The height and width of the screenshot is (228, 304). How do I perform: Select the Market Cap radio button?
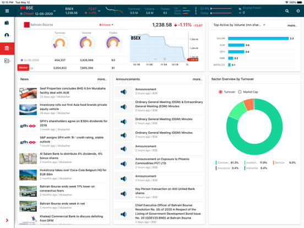pyautogui.click(x=240, y=92)
